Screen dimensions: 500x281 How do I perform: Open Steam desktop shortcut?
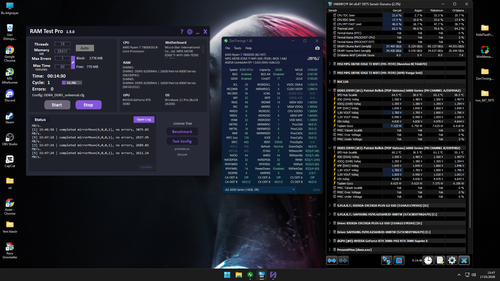click(10, 117)
